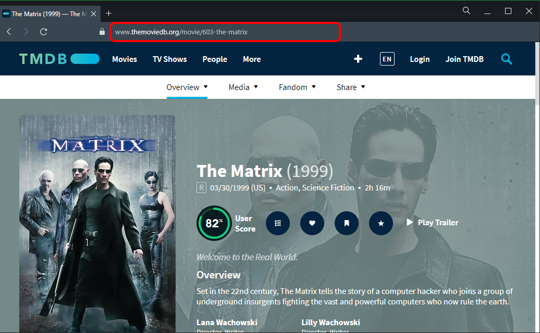Viewport: 540px width, 333px height.
Task: Click the runtime text 2h 16m
Action: tap(377, 188)
